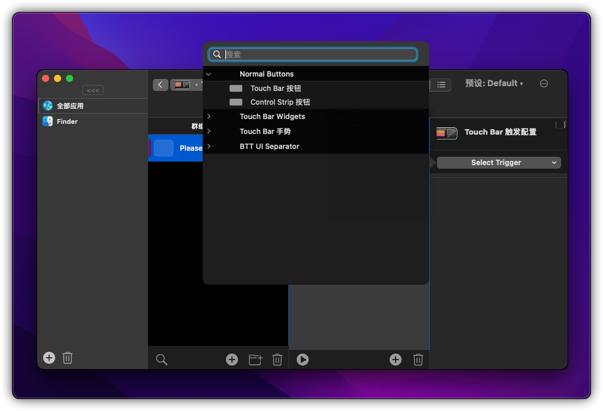Expand the BTT UI Separator group
The height and width of the screenshot is (411, 603).
[x=209, y=146]
